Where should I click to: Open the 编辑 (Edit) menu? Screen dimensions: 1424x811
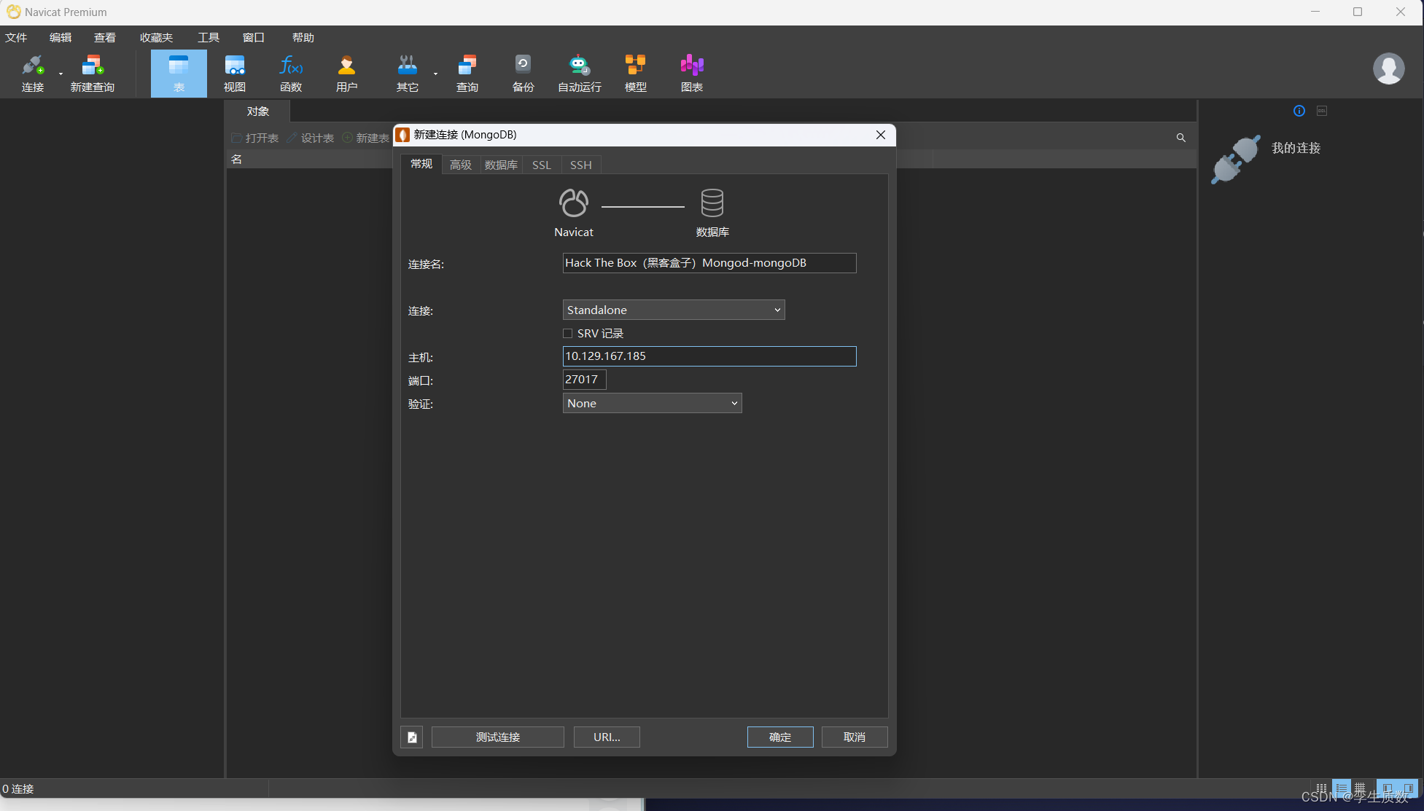coord(61,38)
